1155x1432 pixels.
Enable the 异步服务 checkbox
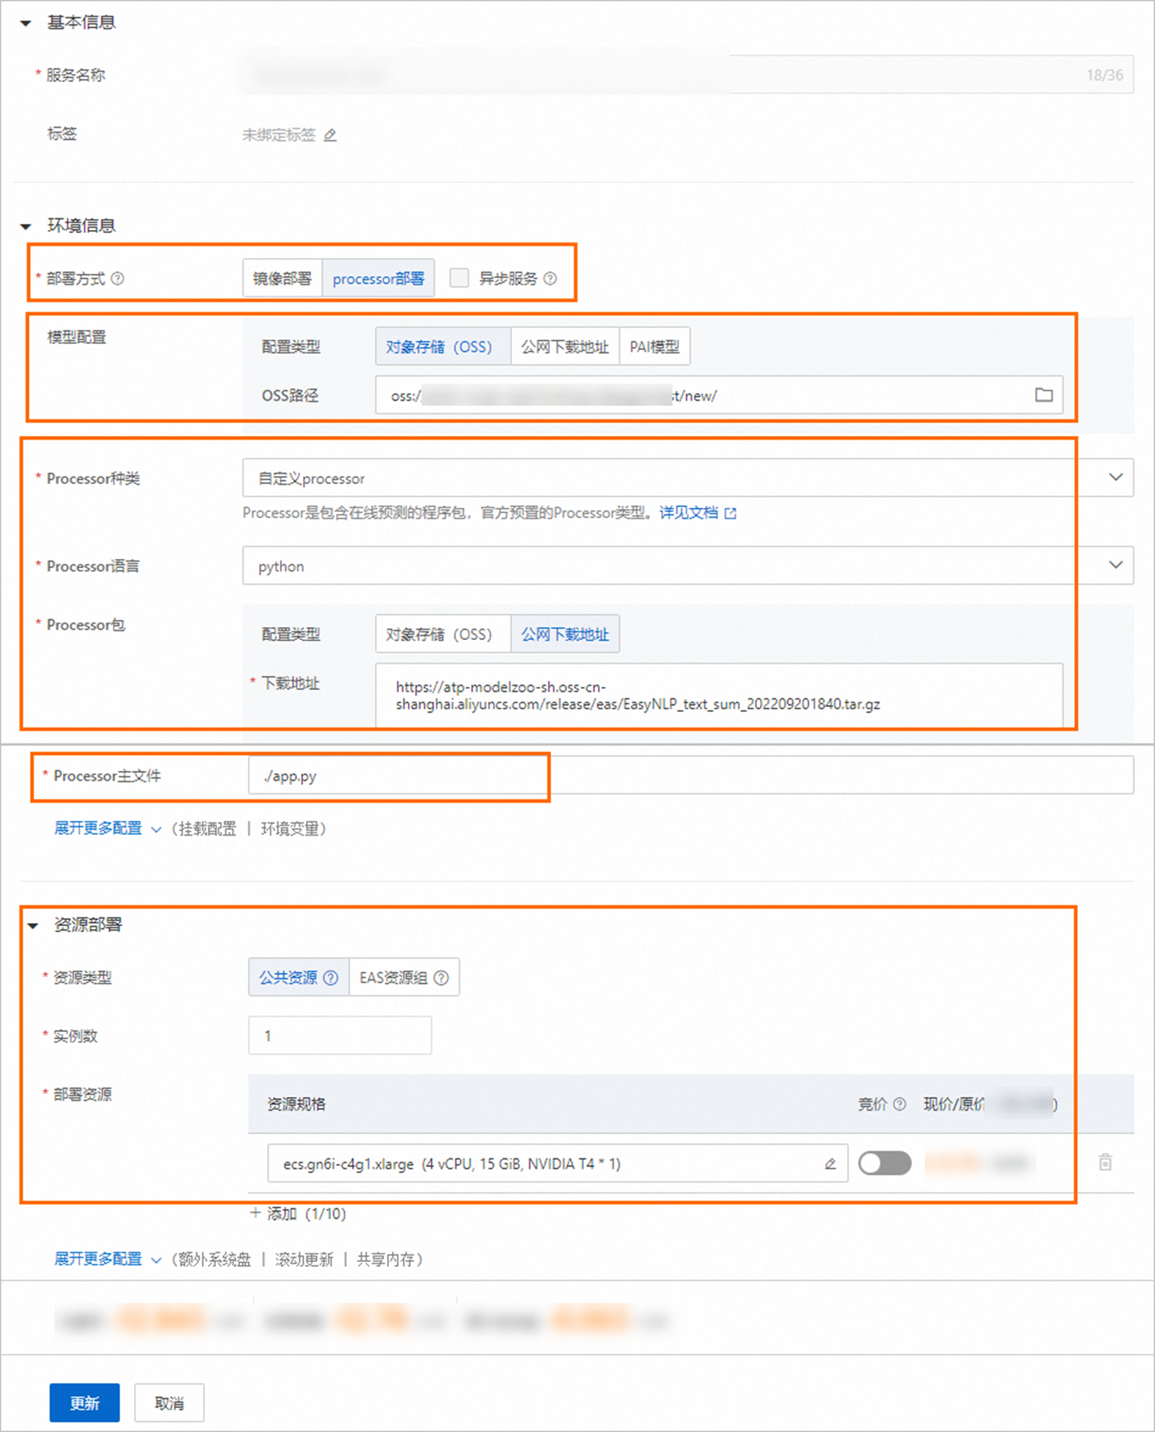[459, 278]
